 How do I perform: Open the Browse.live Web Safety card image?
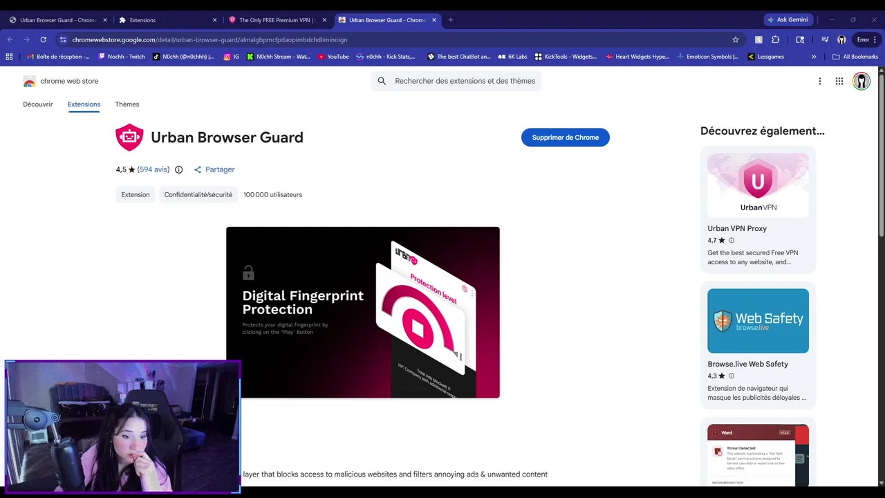758,321
